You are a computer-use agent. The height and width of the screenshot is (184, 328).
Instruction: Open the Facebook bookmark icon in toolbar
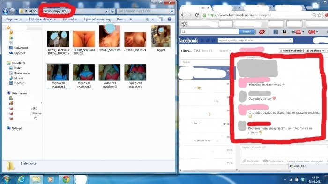276,32
